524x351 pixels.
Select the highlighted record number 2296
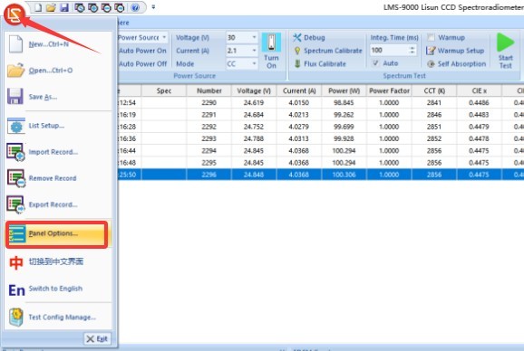[x=209, y=175]
